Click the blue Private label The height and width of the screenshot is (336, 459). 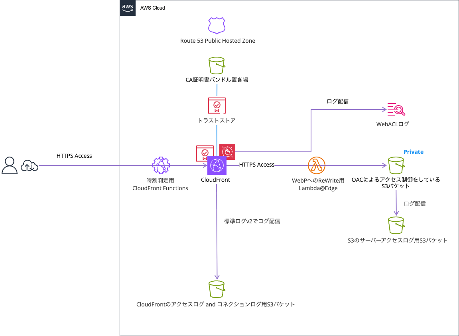click(413, 152)
